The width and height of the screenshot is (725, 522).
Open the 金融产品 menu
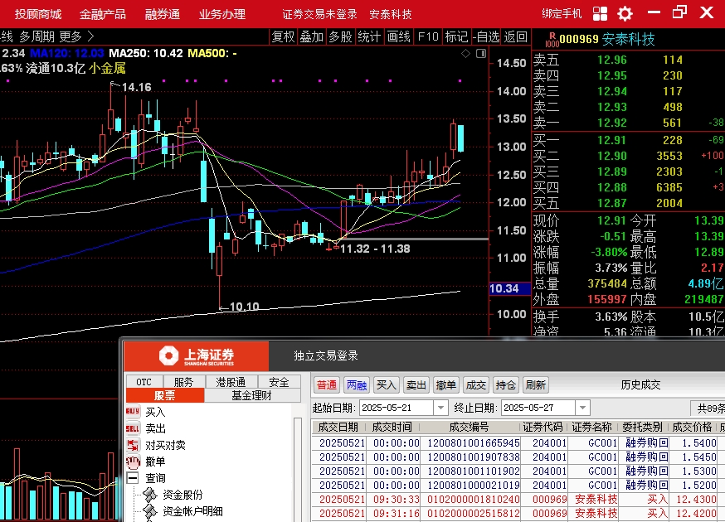click(102, 14)
